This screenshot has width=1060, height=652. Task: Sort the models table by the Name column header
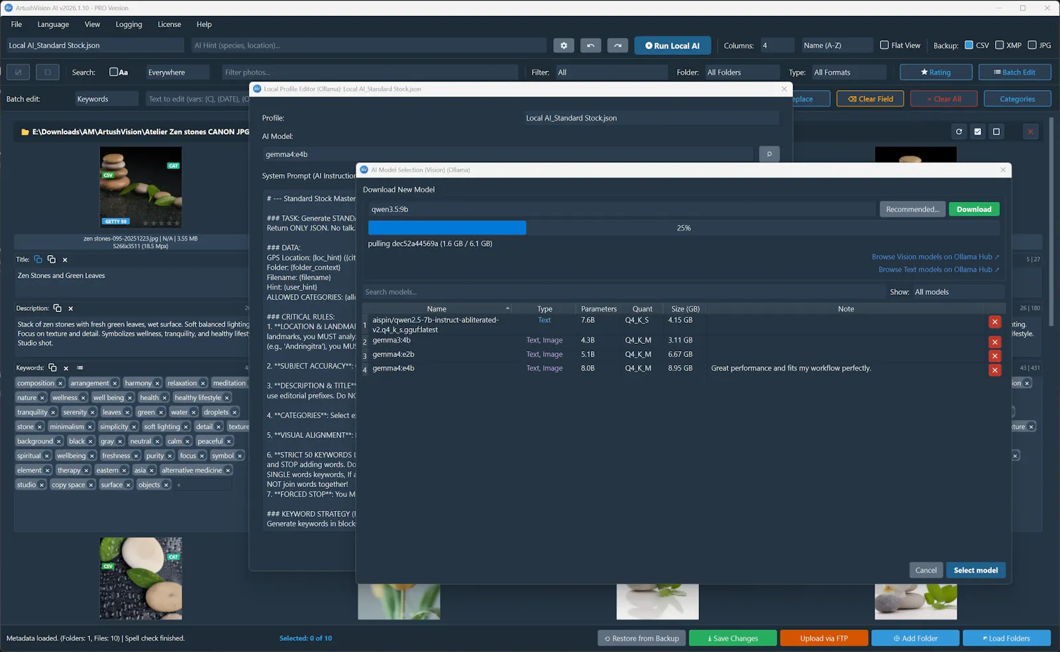pyautogui.click(x=437, y=309)
